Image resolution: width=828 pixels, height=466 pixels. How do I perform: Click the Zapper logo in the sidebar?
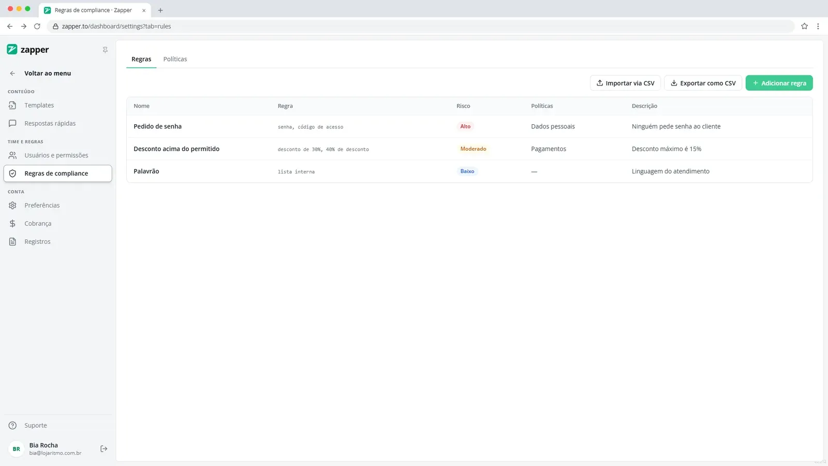pos(28,50)
